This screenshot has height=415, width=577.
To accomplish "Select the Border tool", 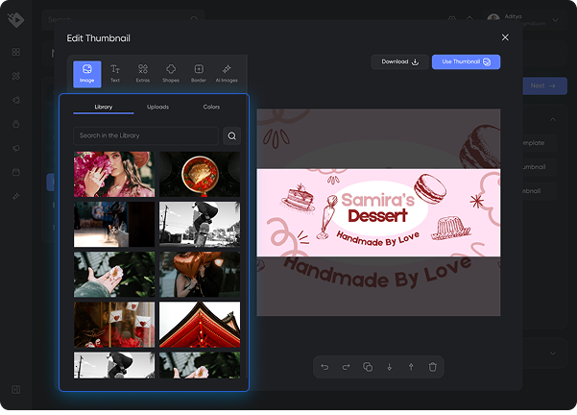I will (199, 73).
